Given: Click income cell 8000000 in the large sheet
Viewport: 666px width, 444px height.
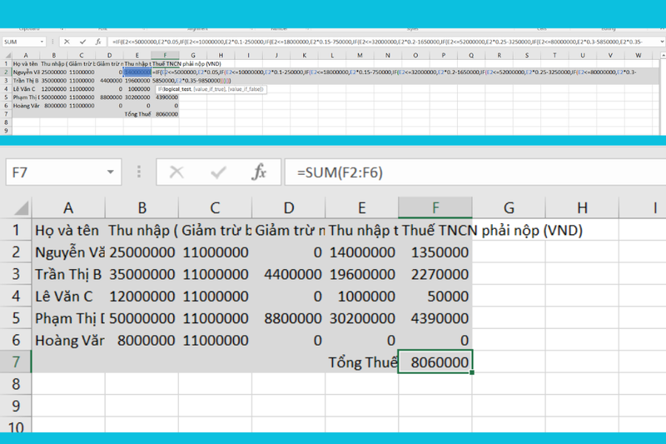Looking at the screenshot, I should [142, 341].
